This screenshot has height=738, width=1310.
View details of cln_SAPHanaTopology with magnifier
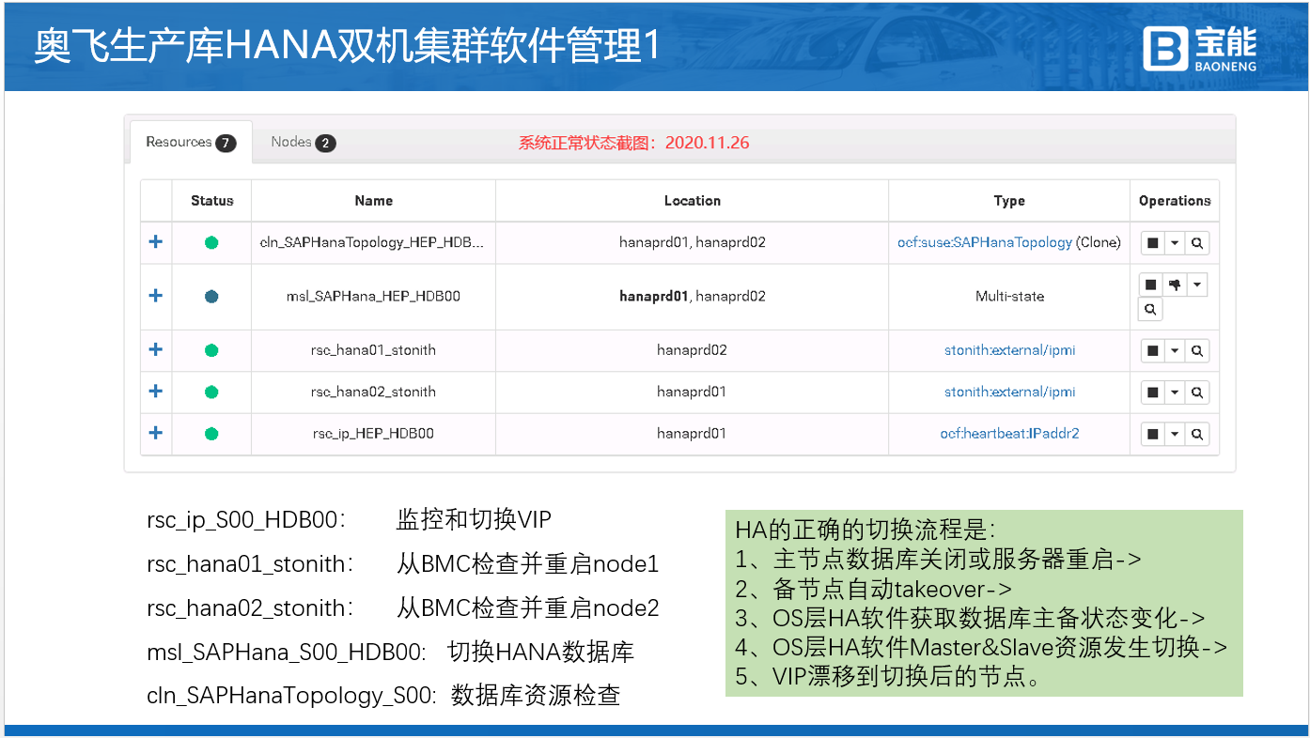pyautogui.click(x=1197, y=243)
